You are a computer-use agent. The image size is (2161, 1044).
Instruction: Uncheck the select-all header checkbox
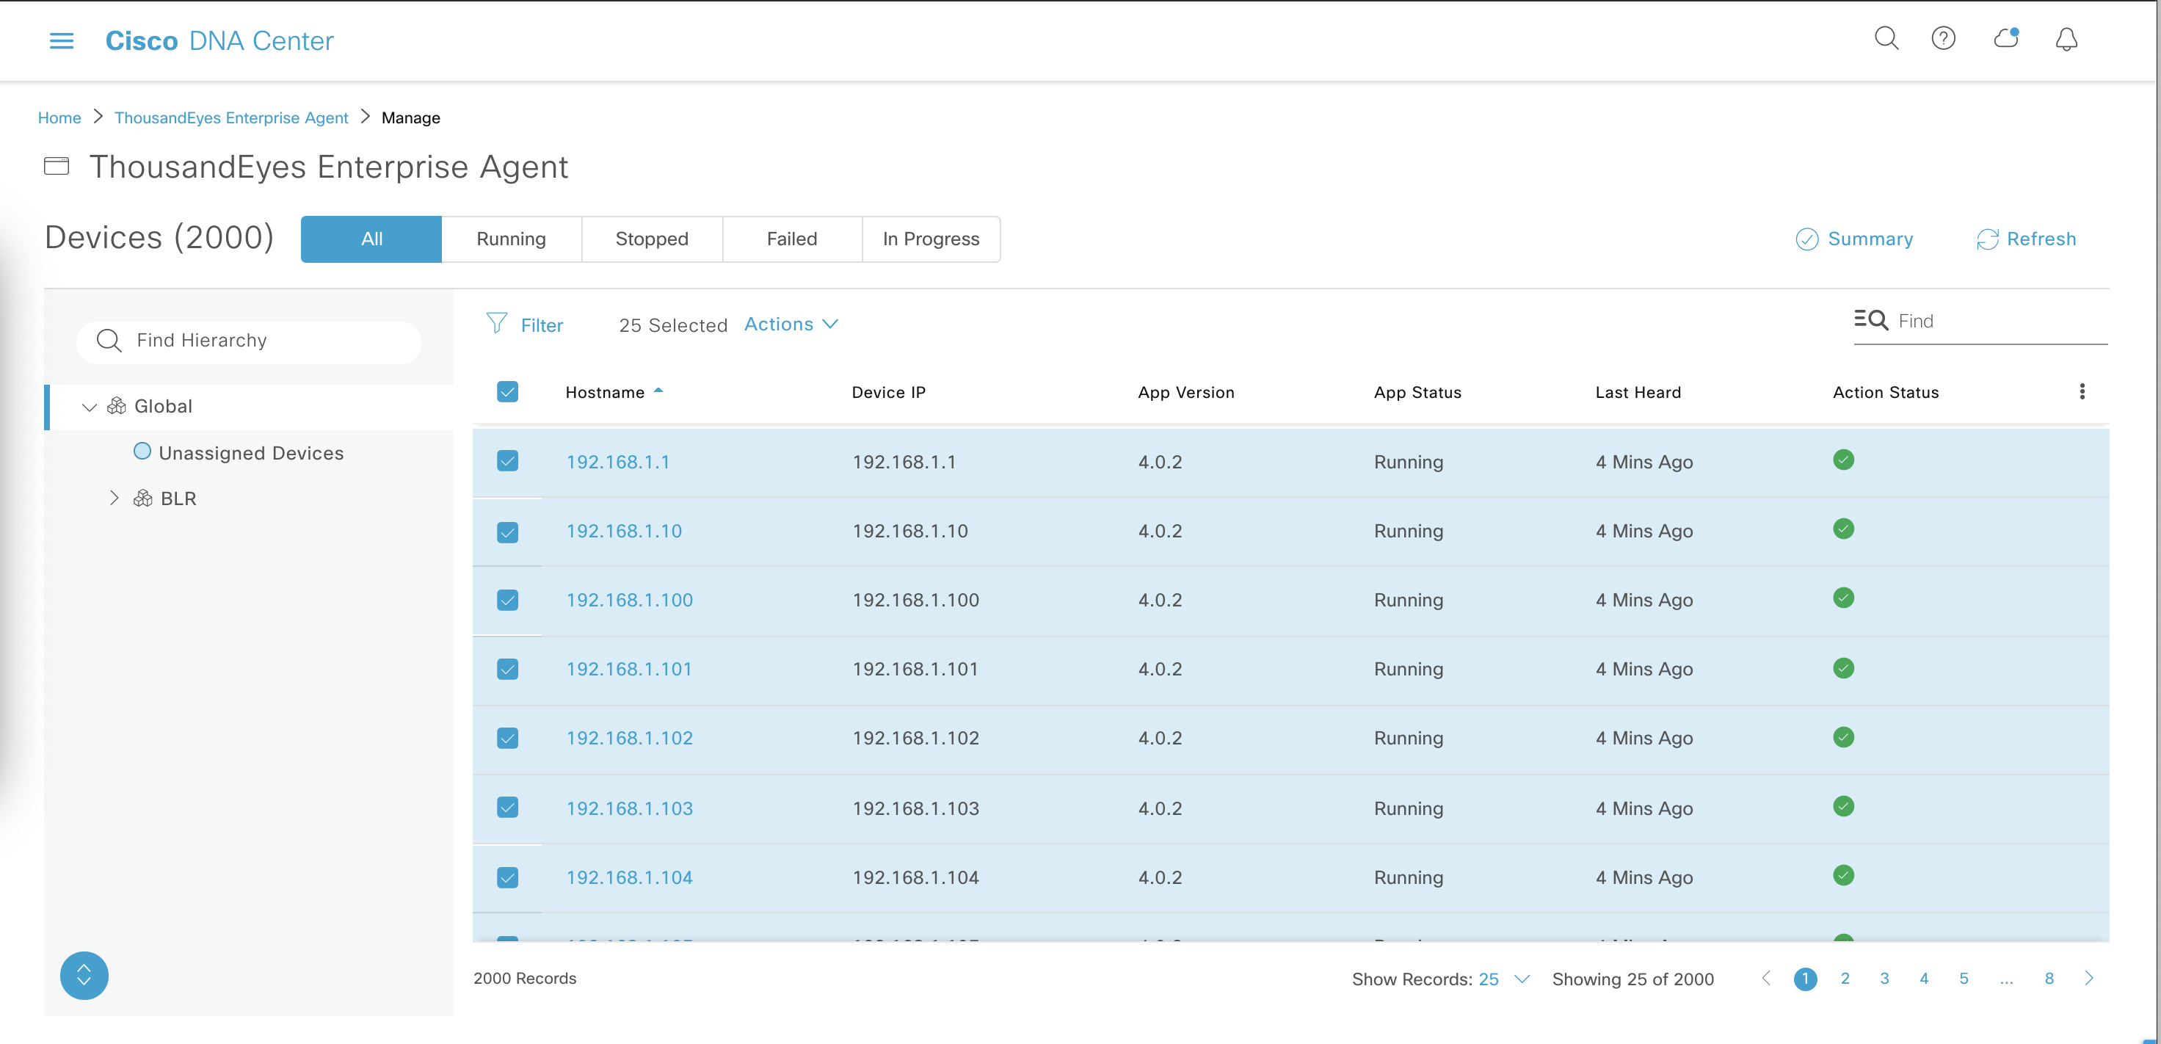tap(507, 392)
